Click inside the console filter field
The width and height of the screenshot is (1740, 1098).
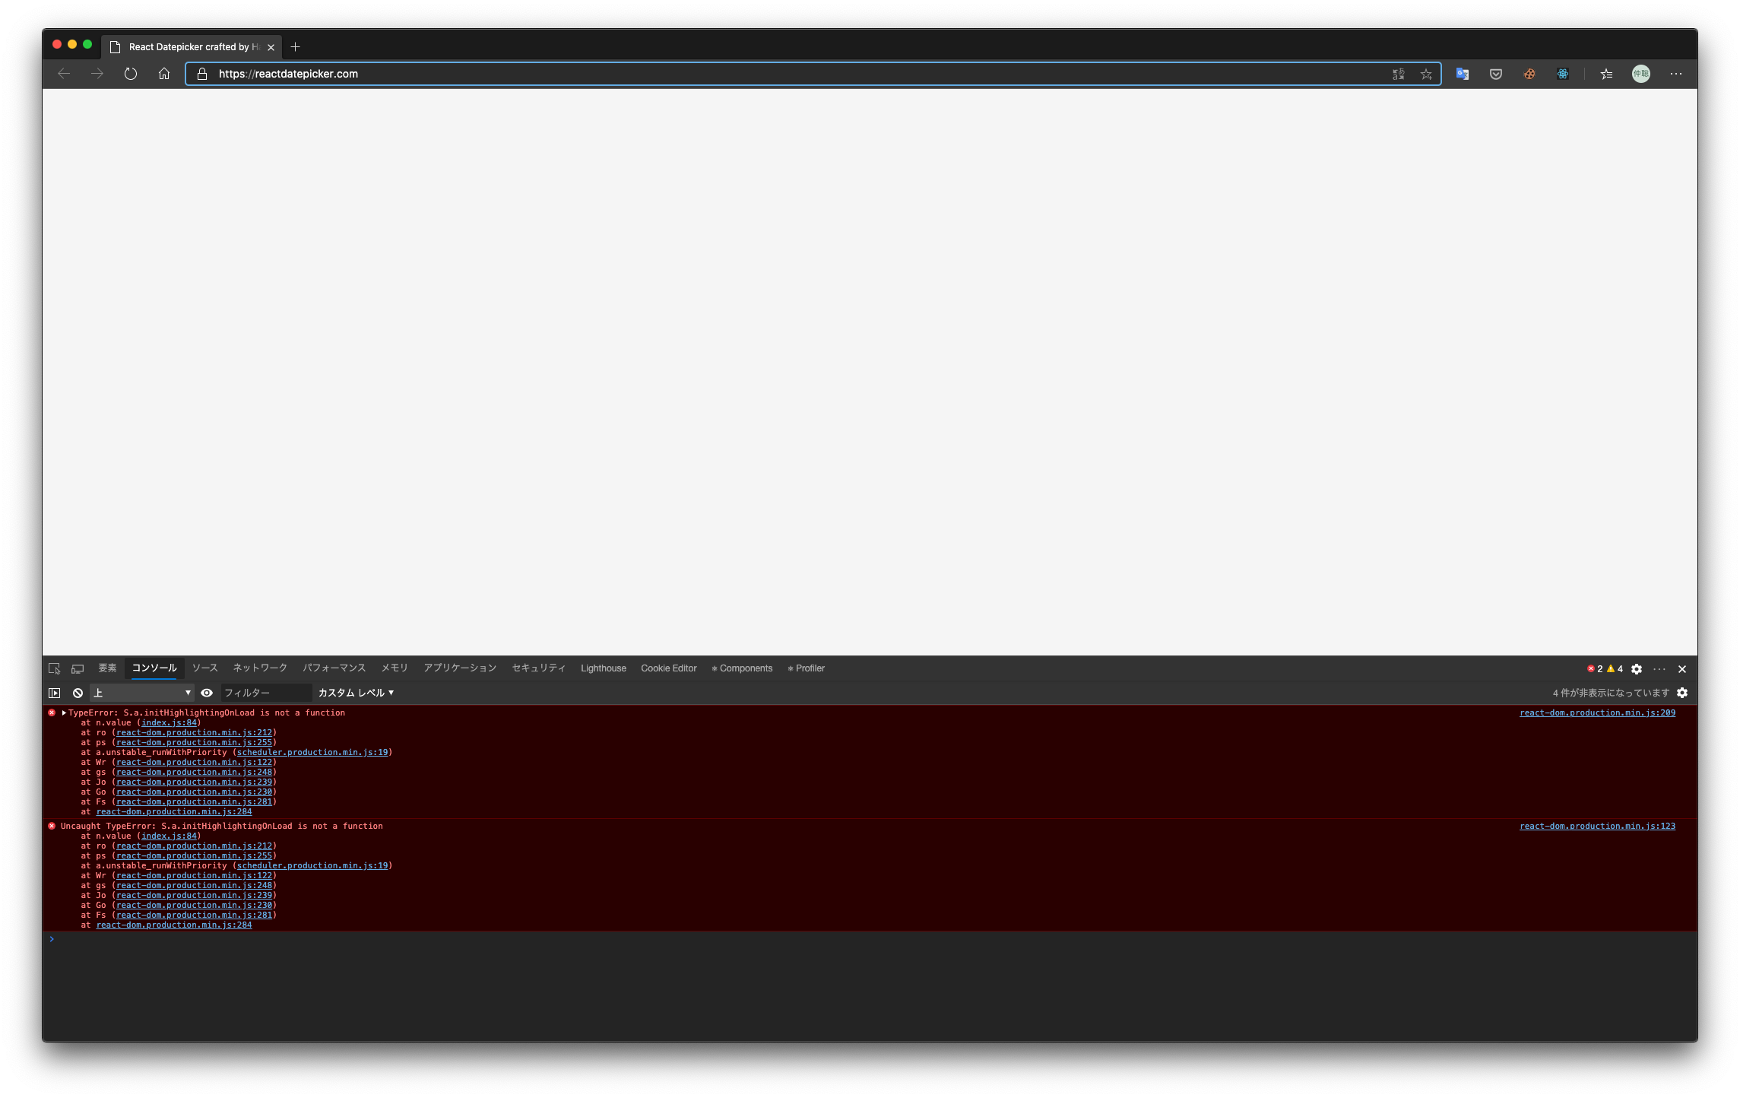coord(266,693)
